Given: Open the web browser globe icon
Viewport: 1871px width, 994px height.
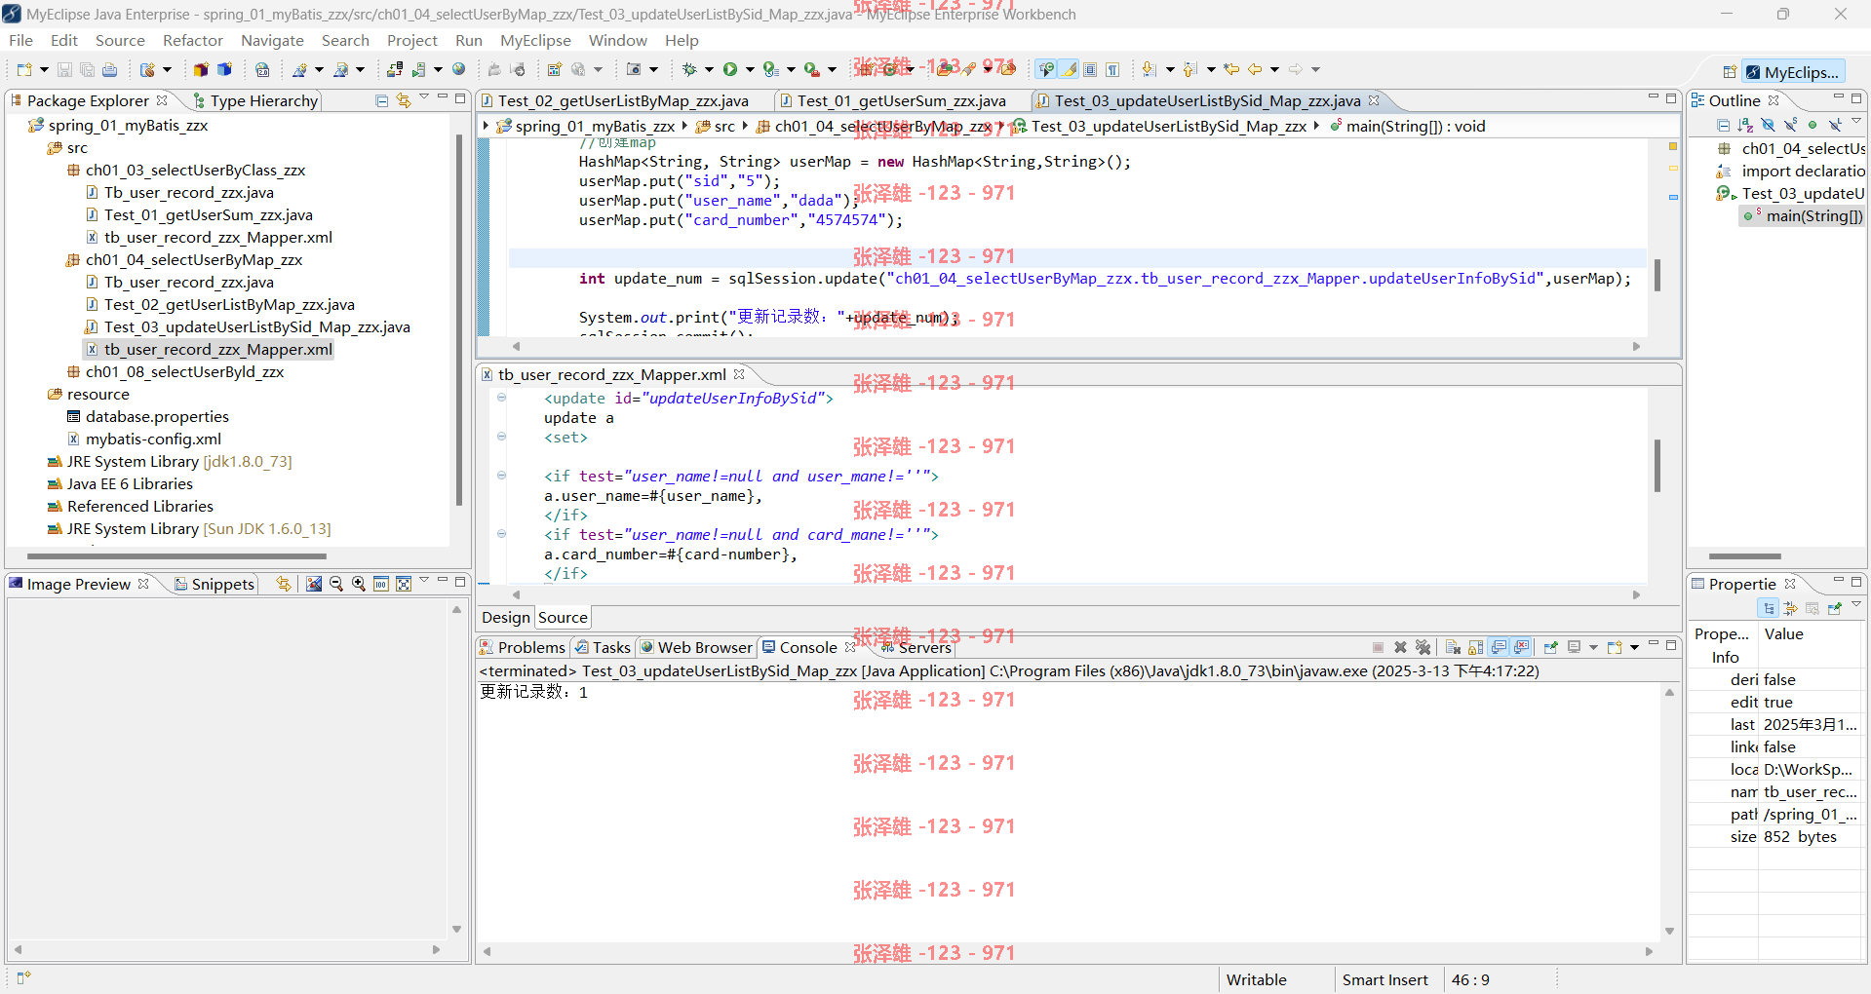Looking at the screenshot, I should coord(459,69).
